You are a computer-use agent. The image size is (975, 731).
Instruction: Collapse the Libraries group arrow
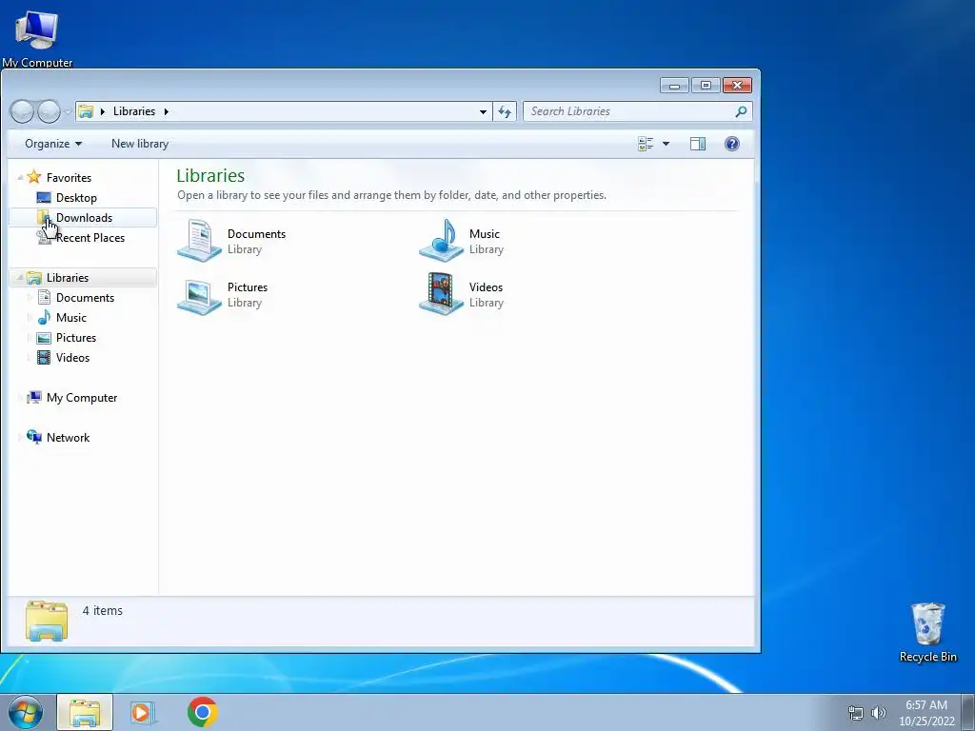pos(20,277)
